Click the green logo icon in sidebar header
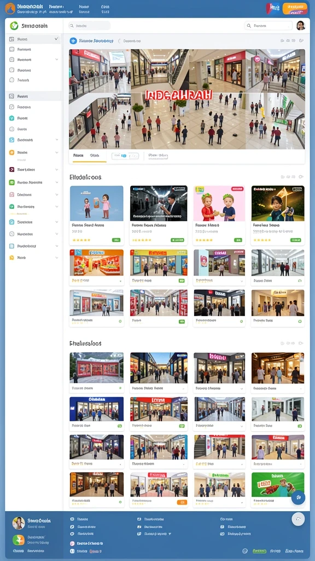The height and width of the screenshot is (561, 315). (x=14, y=25)
